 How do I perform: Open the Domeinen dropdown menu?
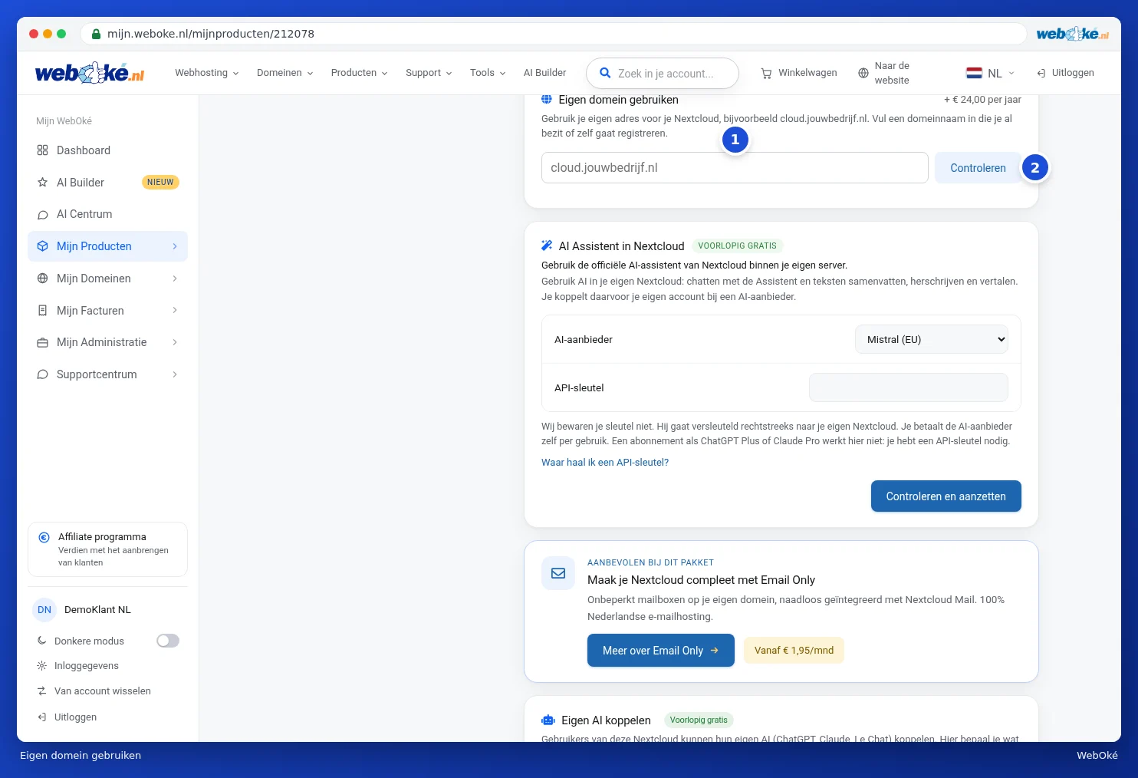tap(285, 73)
